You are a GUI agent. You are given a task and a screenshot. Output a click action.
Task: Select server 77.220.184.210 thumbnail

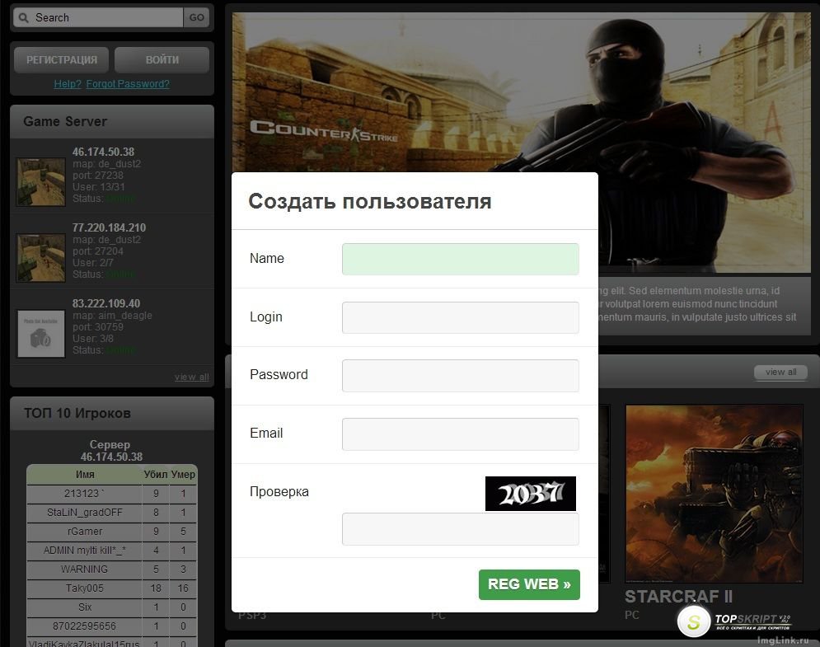40,258
